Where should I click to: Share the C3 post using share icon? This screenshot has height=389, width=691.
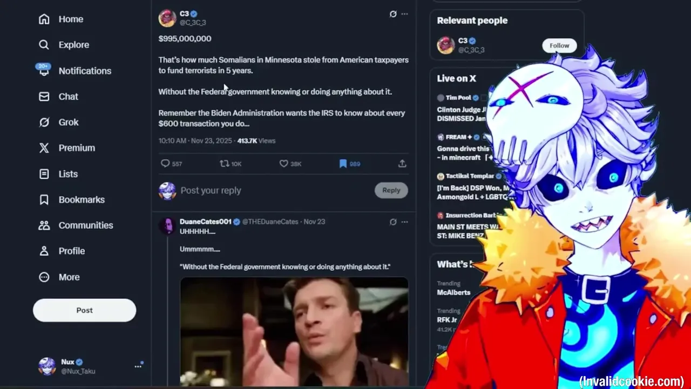(402, 163)
